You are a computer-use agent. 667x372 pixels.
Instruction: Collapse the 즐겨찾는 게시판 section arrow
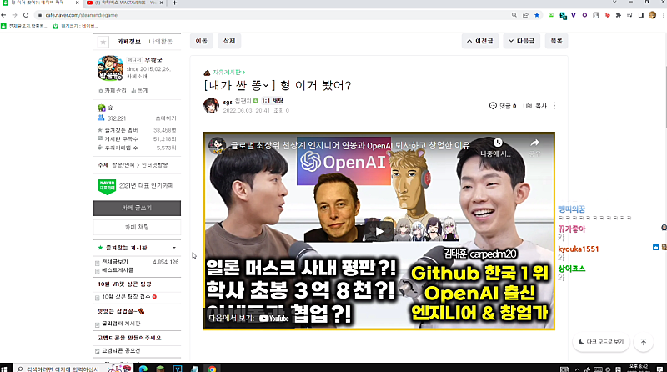(x=174, y=248)
